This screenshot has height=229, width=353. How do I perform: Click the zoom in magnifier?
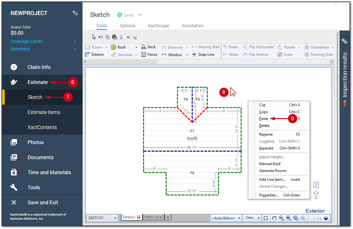pos(288,218)
